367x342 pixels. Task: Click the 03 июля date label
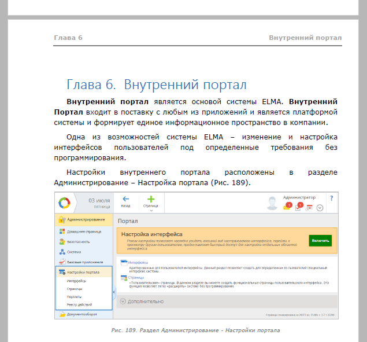[99, 201]
